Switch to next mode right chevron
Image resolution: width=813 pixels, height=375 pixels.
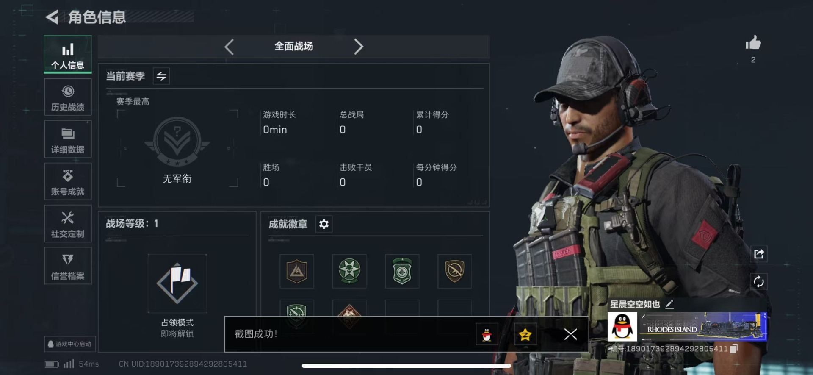coord(358,47)
